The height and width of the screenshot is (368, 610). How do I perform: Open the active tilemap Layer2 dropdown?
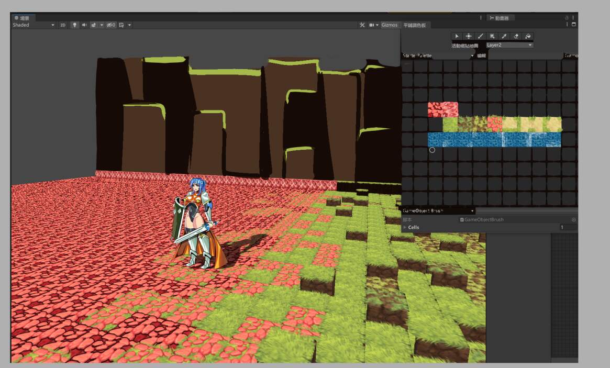click(509, 46)
